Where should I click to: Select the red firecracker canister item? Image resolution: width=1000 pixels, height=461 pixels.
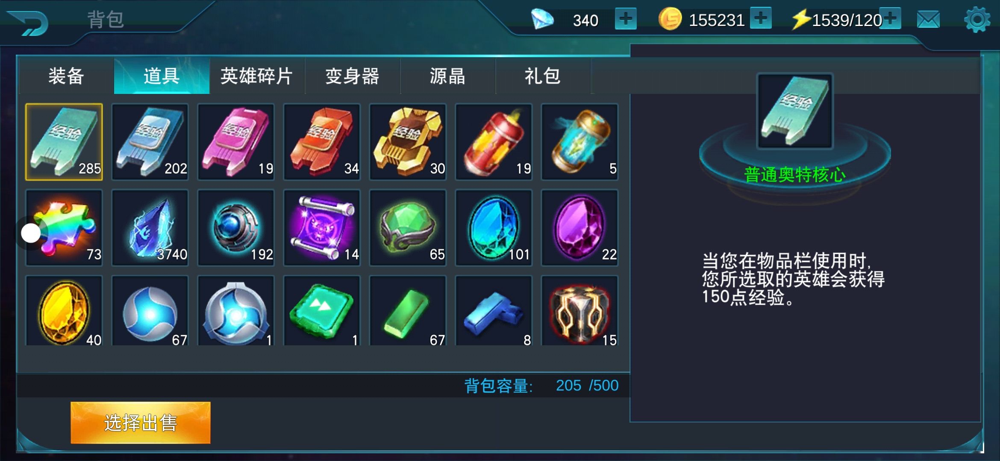pyautogui.click(x=494, y=142)
